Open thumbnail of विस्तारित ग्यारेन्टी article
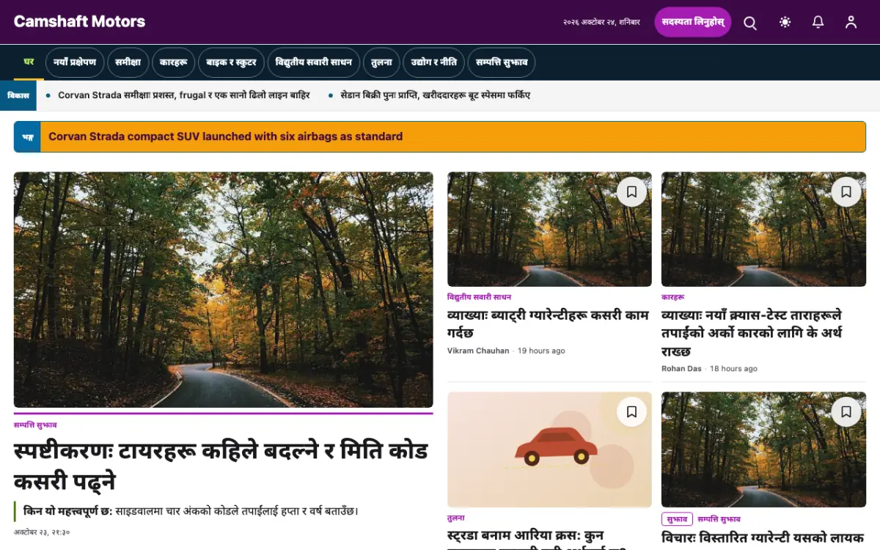 click(763, 450)
